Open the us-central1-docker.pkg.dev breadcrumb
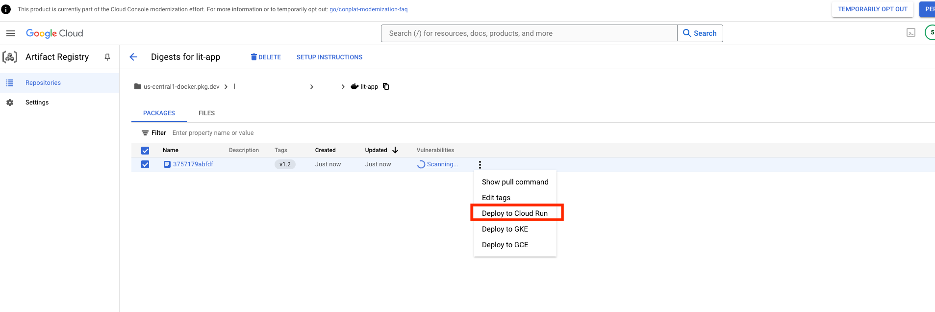This screenshot has width=935, height=312. [x=181, y=87]
